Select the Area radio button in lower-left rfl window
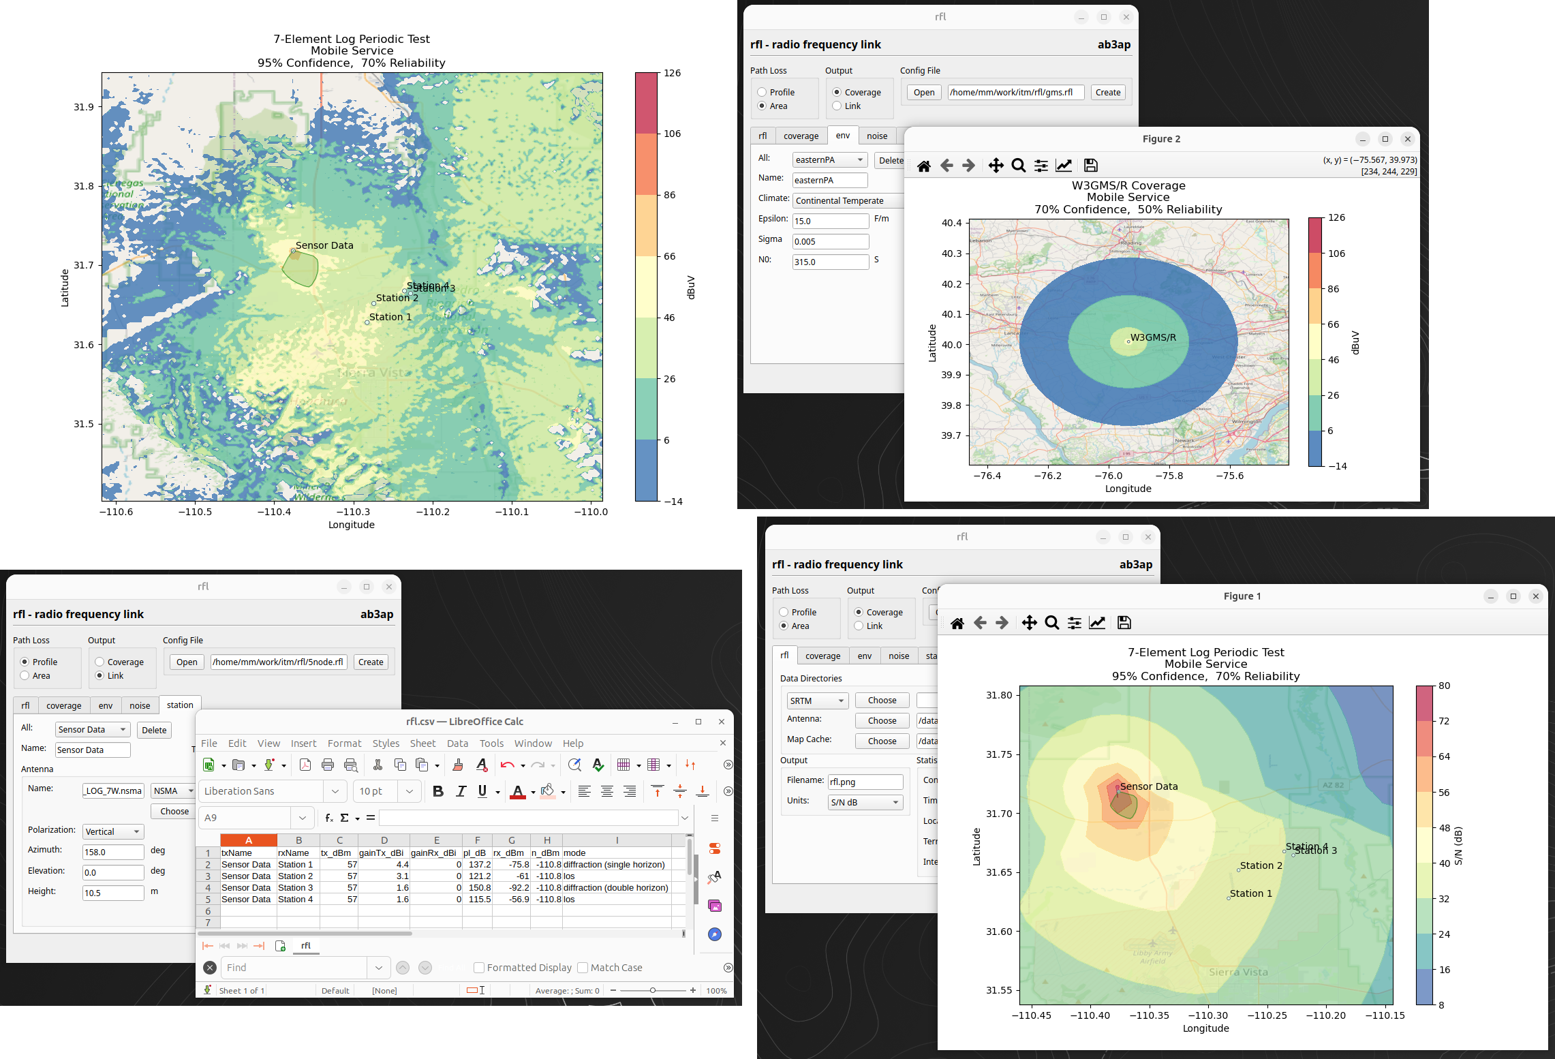This screenshot has width=1555, height=1059. coord(25,676)
